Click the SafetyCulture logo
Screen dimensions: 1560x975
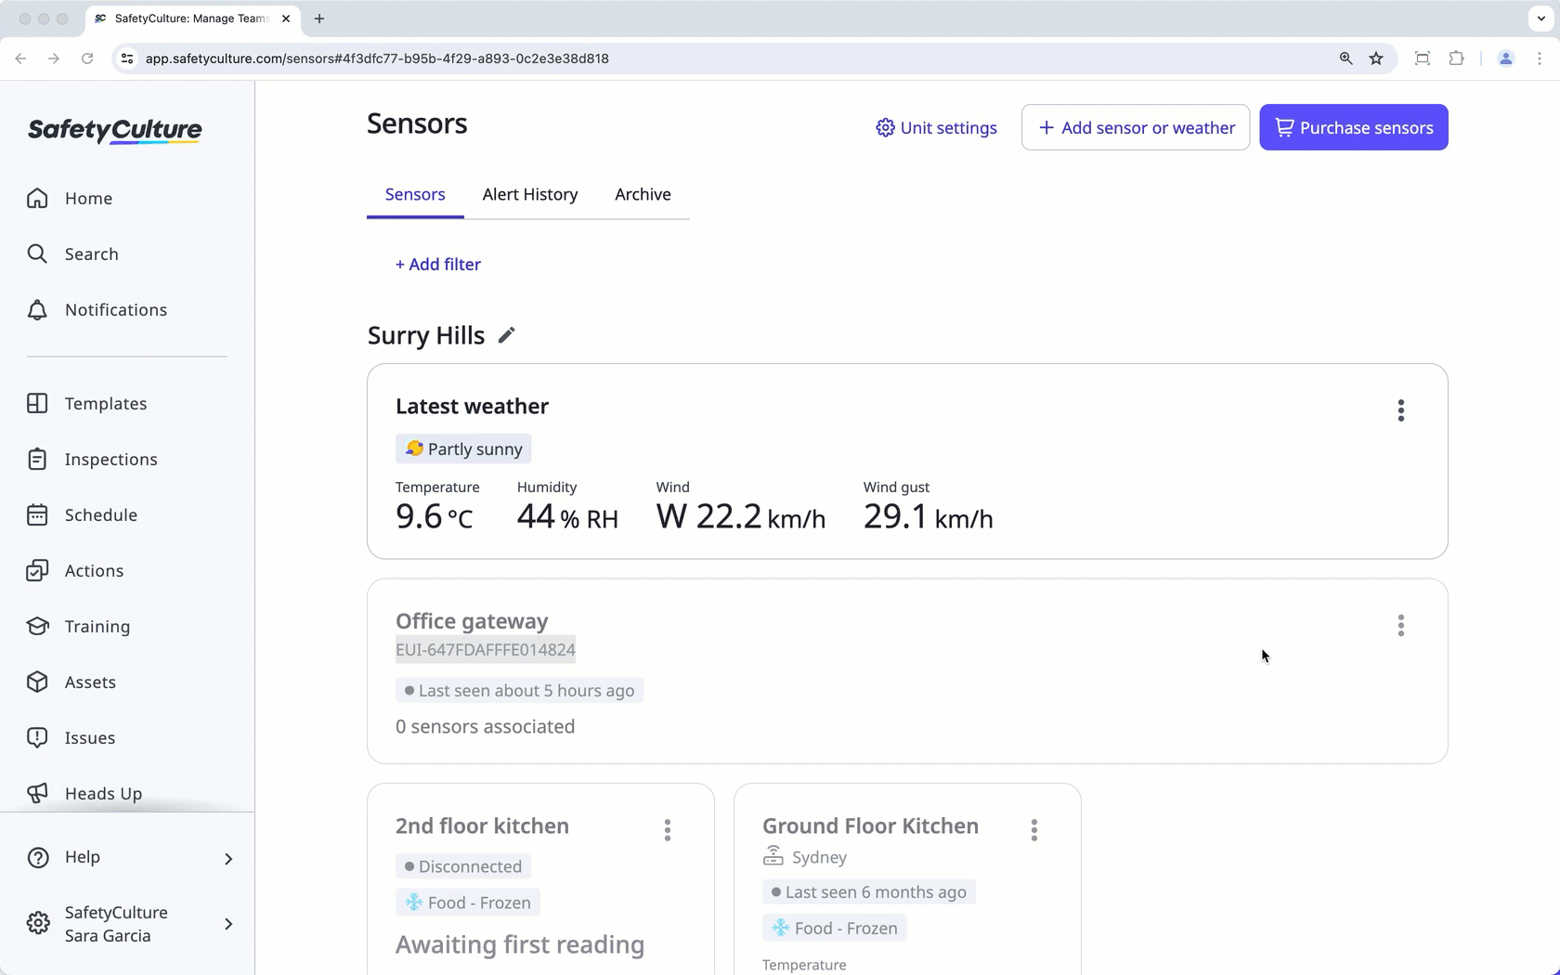(x=114, y=131)
